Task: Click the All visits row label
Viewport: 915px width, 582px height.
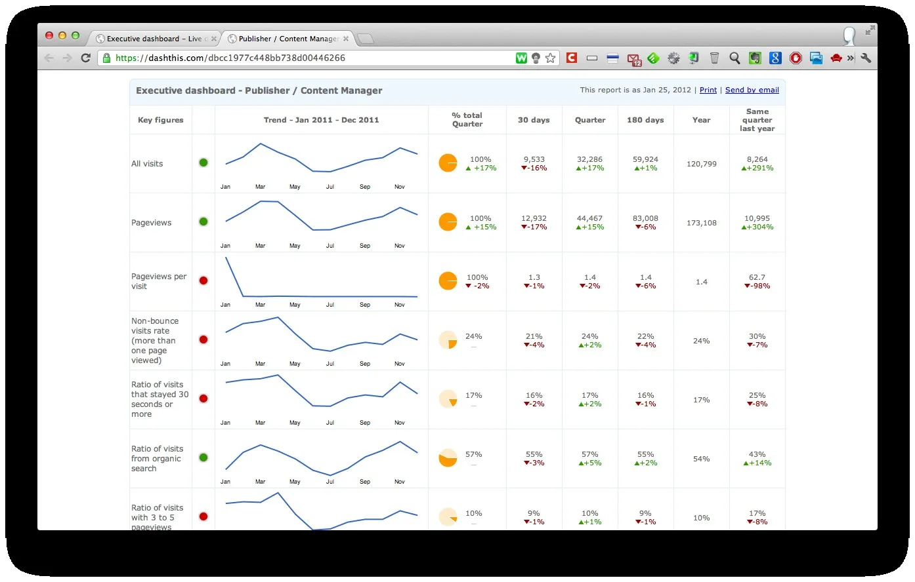Action: pos(147,164)
